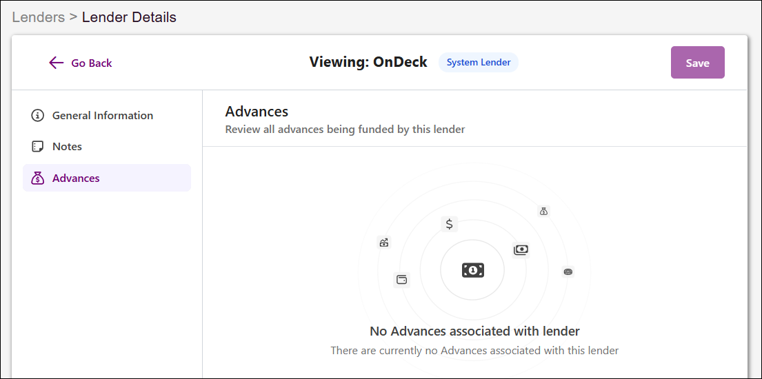
Task: Click the coins icon on the outer ring
Action: tap(568, 272)
